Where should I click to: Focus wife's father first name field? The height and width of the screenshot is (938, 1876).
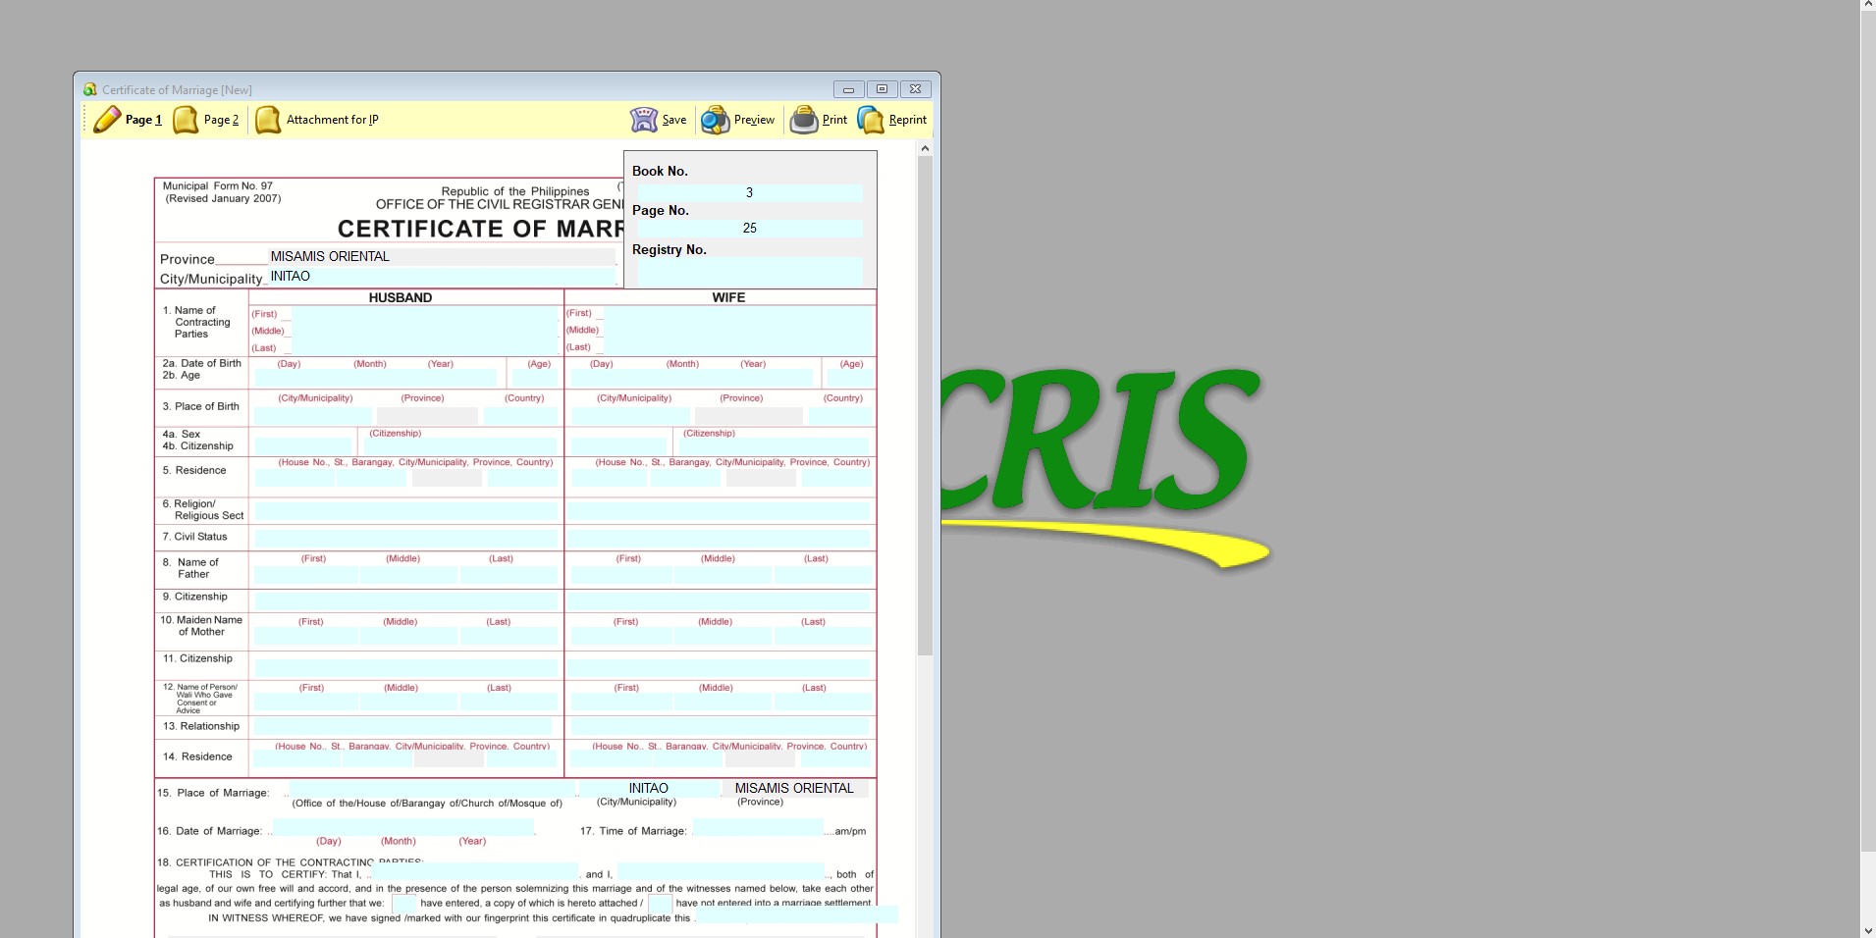[x=621, y=575]
